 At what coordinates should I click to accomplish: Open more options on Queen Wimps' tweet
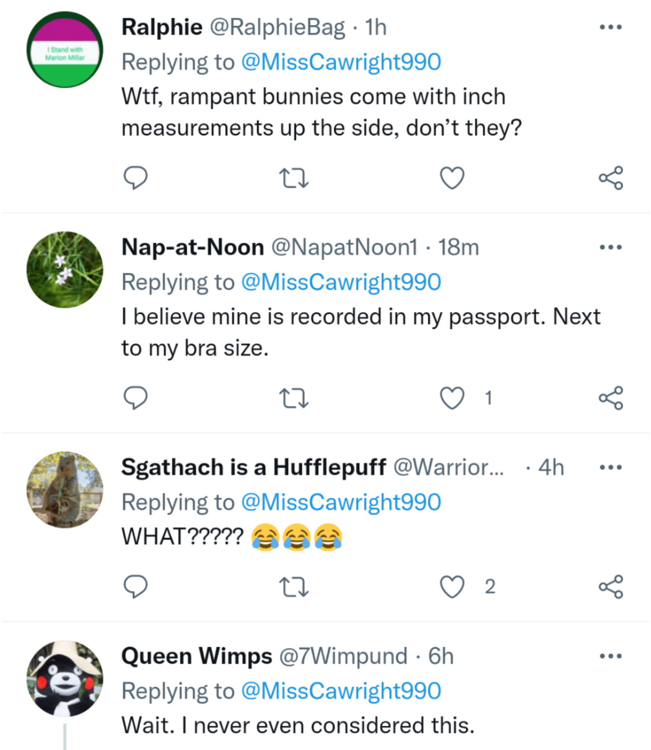(x=611, y=656)
